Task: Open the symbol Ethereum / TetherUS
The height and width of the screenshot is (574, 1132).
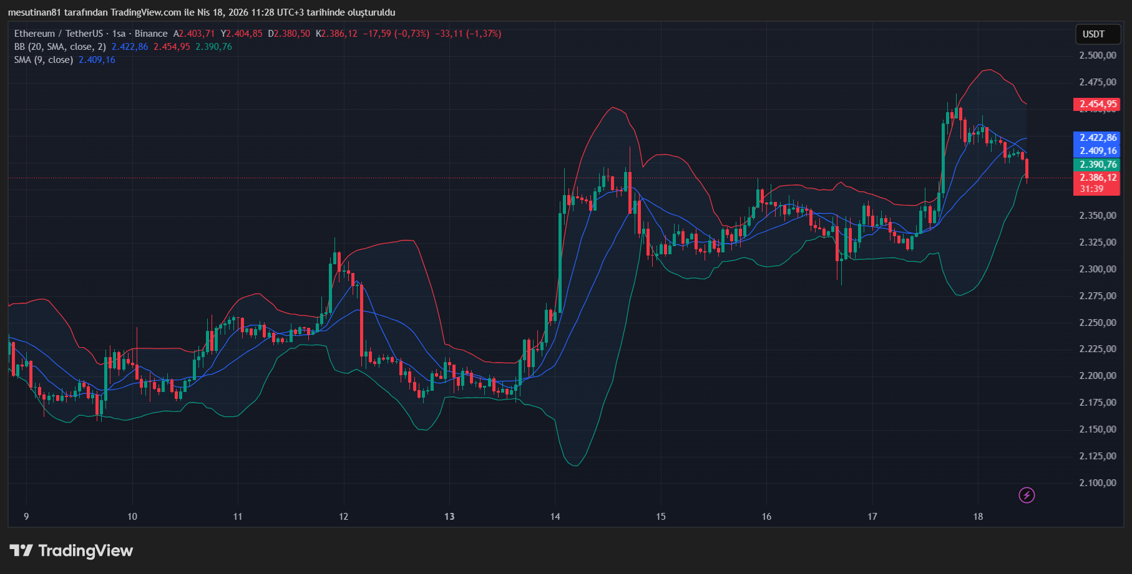Action: pyautogui.click(x=59, y=34)
